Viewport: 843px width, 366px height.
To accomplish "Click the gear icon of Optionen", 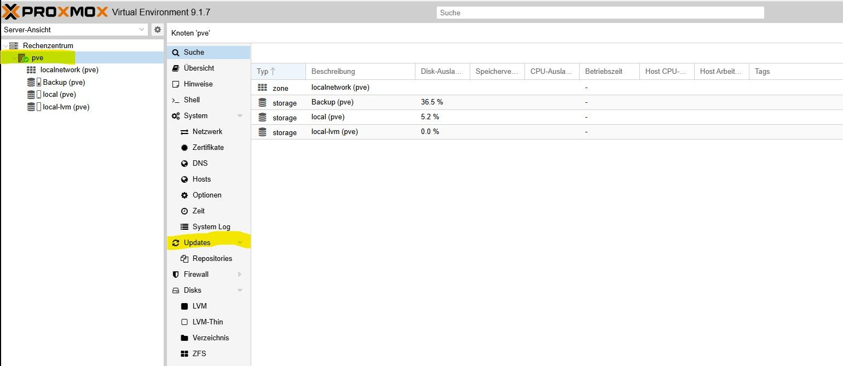I will click(x=184, y=195).
